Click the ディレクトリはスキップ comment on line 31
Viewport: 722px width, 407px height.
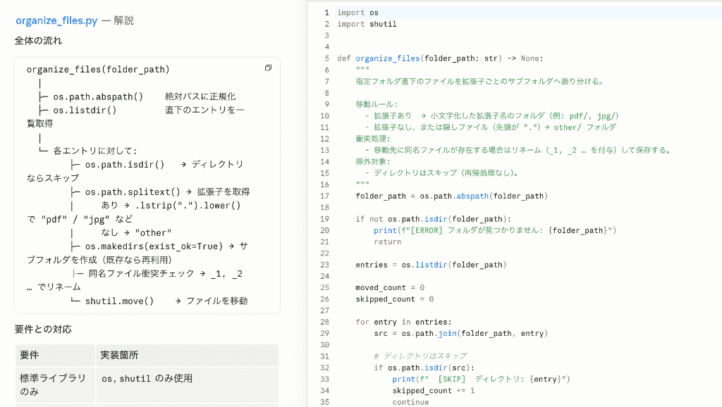[x=420, y=356]
